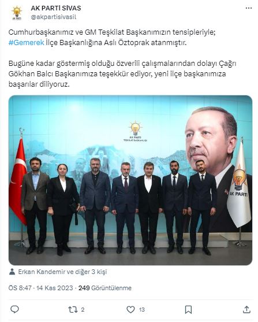Bookmark this tweet
Viewport: 258px width, 322px height.
click(188, 309)
